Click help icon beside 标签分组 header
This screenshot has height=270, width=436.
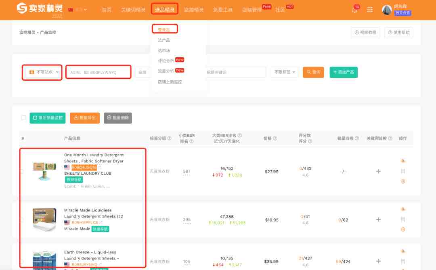pyautogui.click(x=169, y=138)
